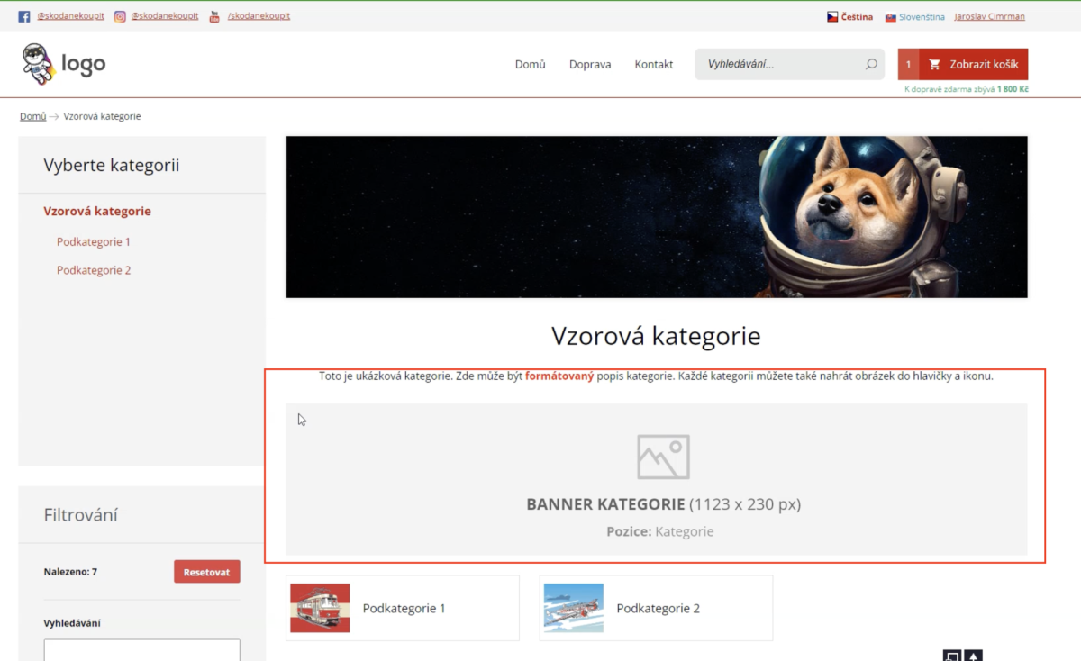
Task: Open Podkategorie 1 tram thumbnail
Action: tap(321, 608)
